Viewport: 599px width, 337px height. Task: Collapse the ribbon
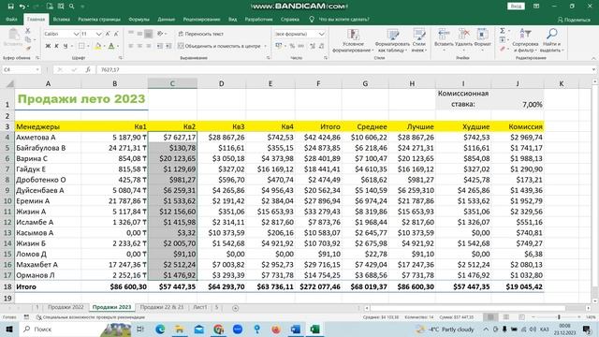[x=593, y=58]
